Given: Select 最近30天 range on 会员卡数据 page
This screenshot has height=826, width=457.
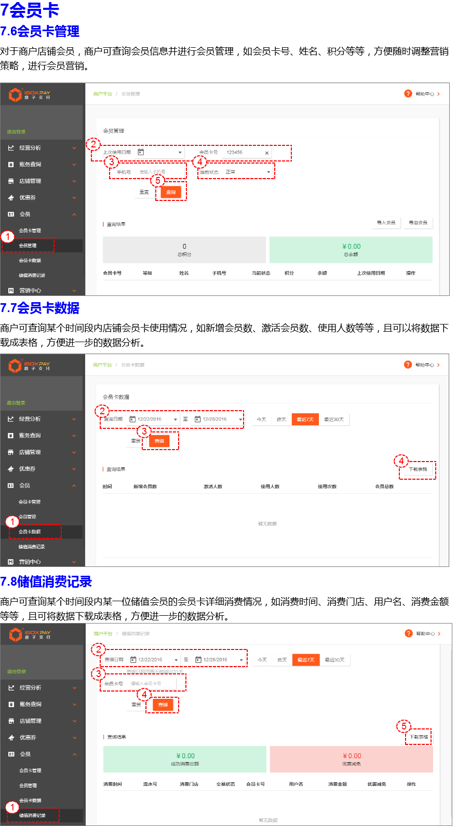Looking at the screenshot, I should tap(334, 419).
